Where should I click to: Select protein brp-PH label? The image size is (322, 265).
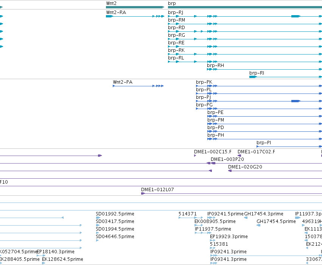(216, 136)
